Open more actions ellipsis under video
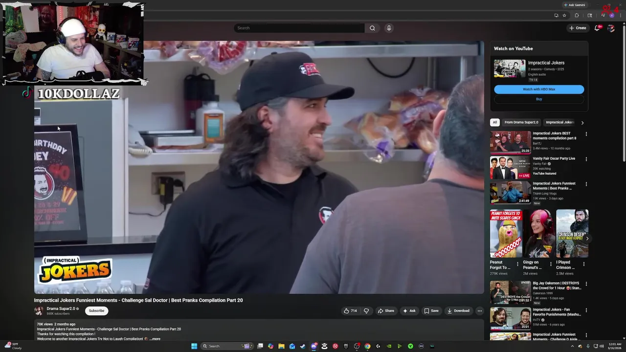This screenshot has width=626, height=352. tap(479, 311)
